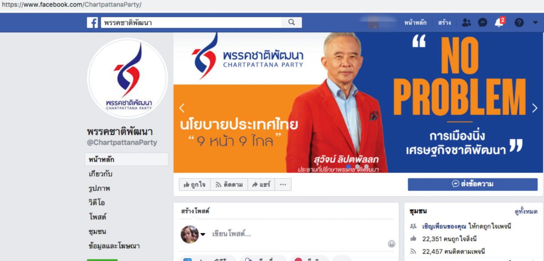Image resolution: width=544 pixels, height=261 pixels.
Task: Open the ดูทั้งหมด link in community box
Action: click(x=526, y=212)
